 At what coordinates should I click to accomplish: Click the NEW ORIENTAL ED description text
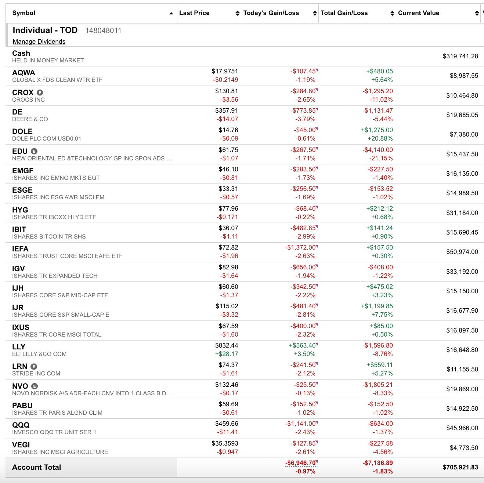point(92,159)
